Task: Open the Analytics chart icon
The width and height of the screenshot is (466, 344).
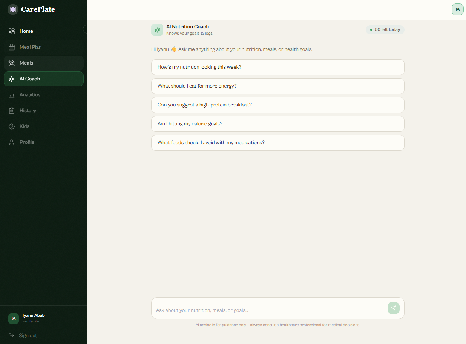Action: [12, 94]
